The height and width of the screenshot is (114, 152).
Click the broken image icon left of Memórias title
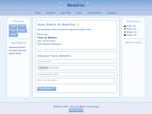(62, 5)
